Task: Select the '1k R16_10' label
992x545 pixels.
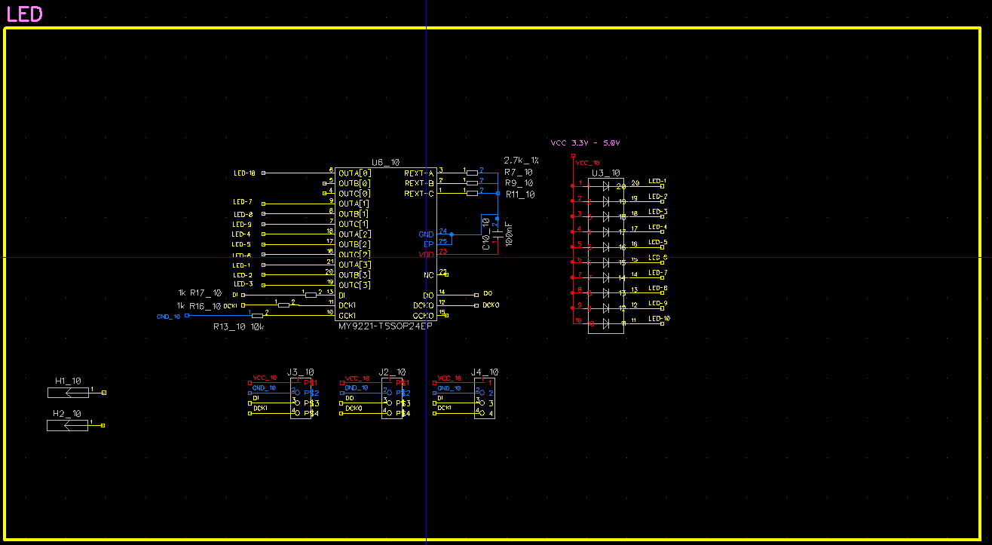Action: [198, 306]
